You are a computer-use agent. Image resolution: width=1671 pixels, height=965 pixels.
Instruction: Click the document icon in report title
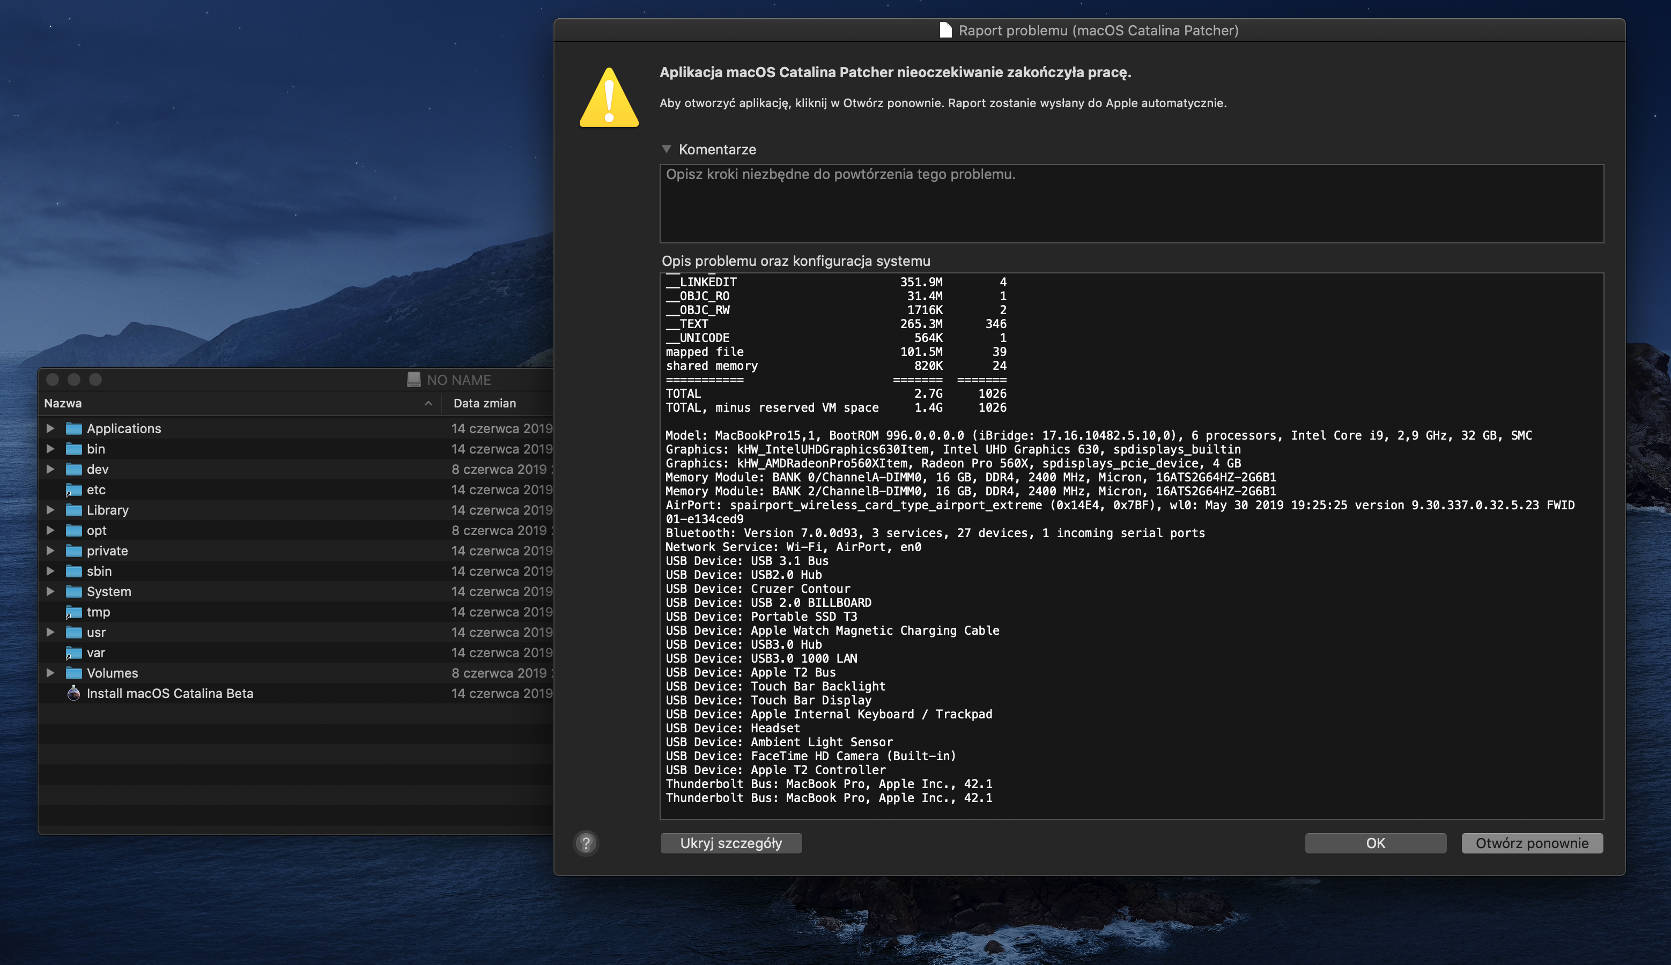(x=945, y=31)
